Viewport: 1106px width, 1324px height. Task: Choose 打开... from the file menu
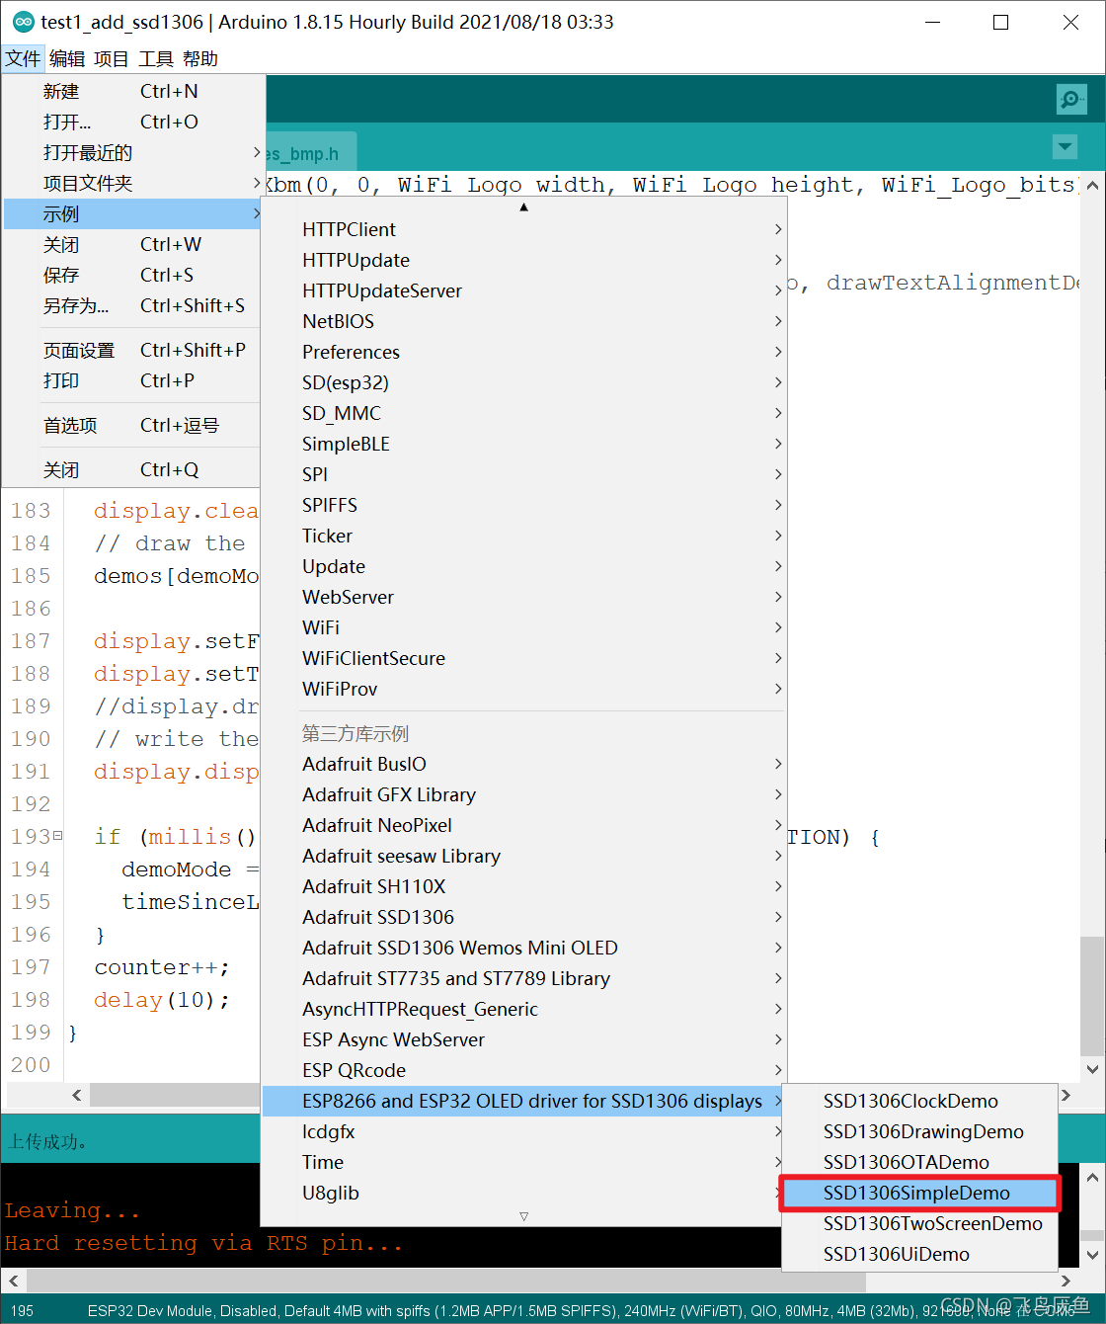[133, 122]
